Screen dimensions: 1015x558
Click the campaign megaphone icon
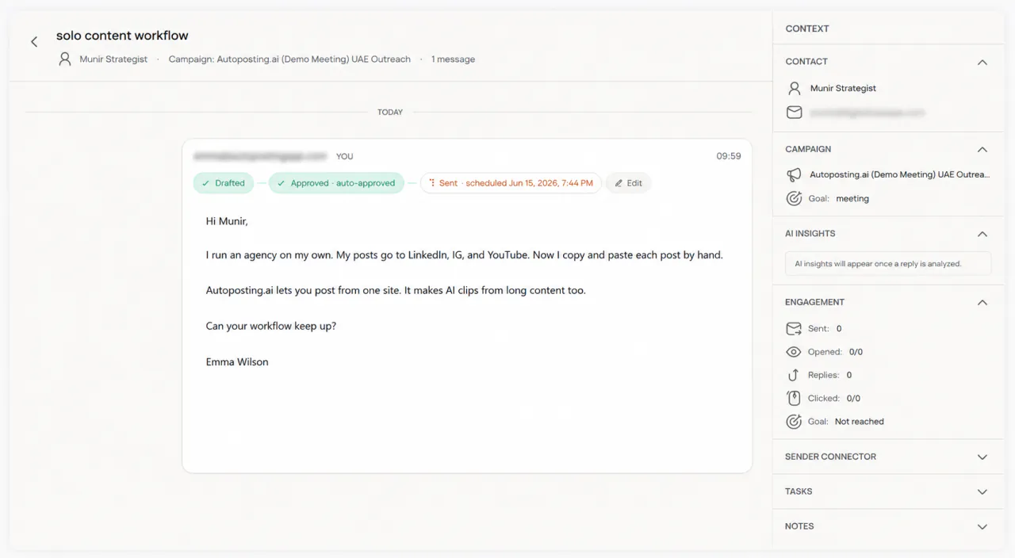pyautogui.click(x=794, y=174)
